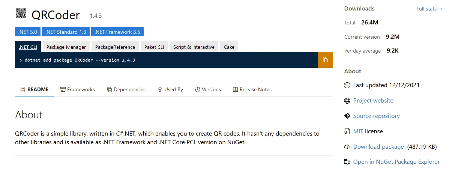
Task: Click the Last updated history clock icon
Action: coord(347,85)
